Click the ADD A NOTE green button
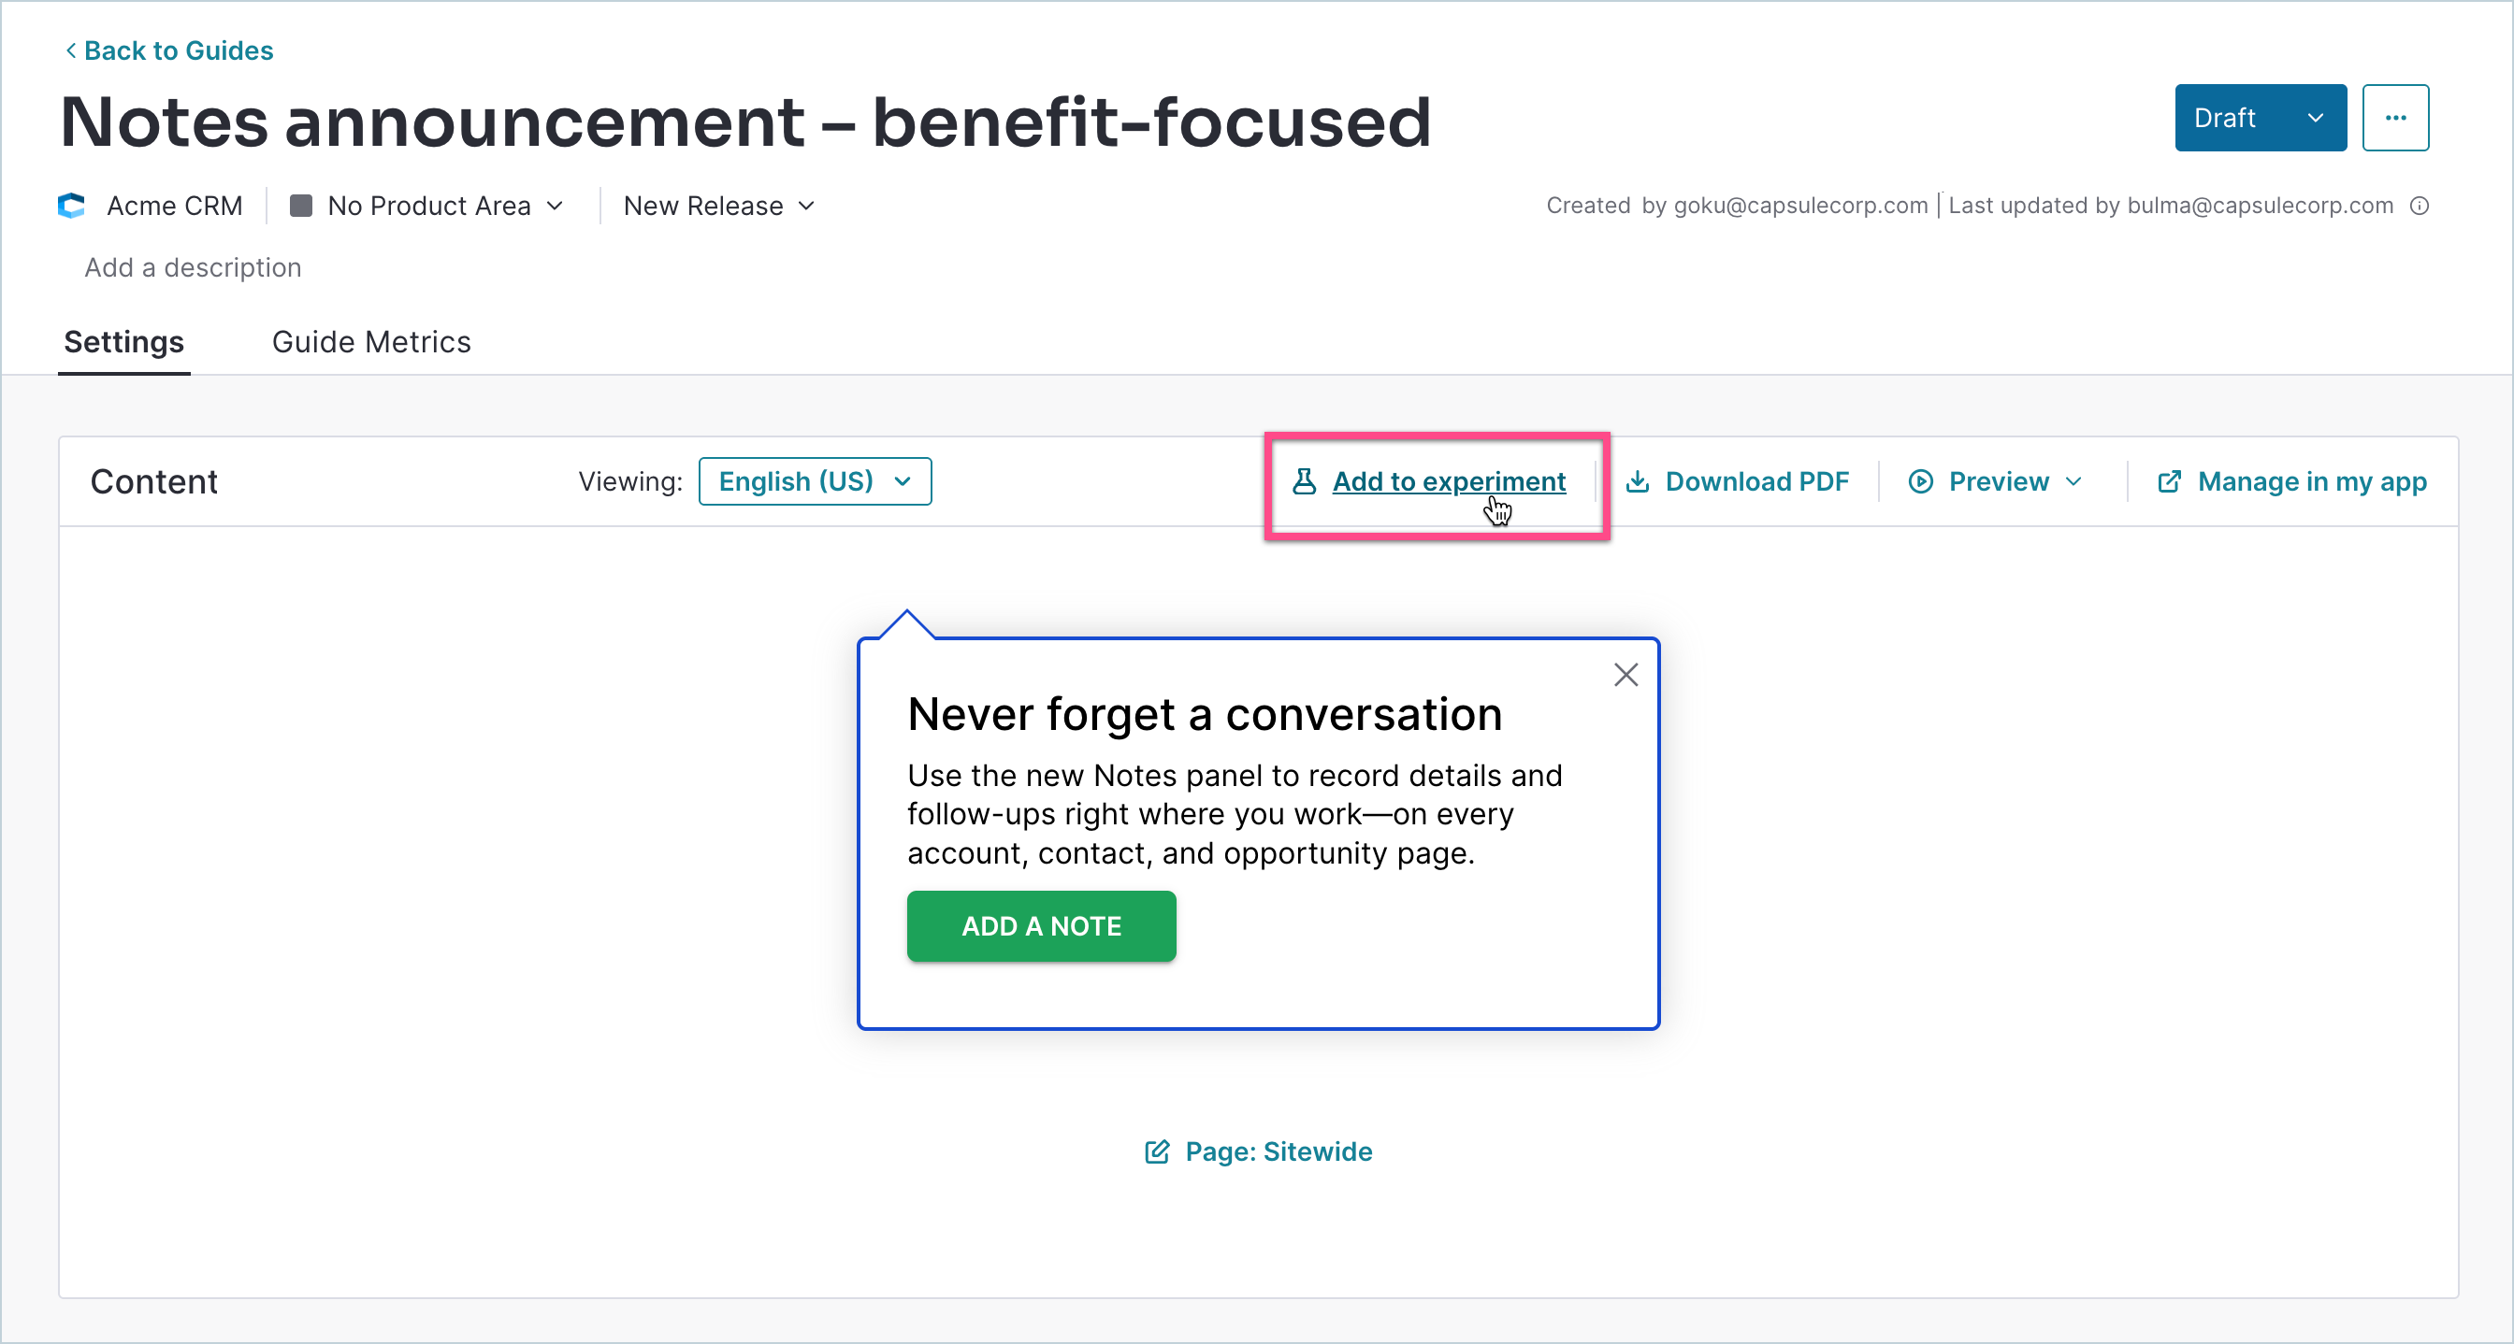This screenshot has width=2514, height=1344. click(x=1041, y=925)
